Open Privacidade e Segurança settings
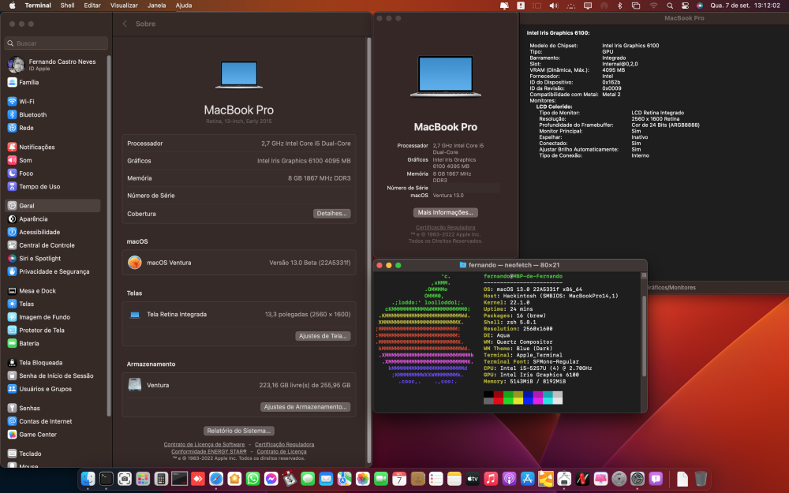The height and width of the screenshot is (493, 789). coord(53,271)
